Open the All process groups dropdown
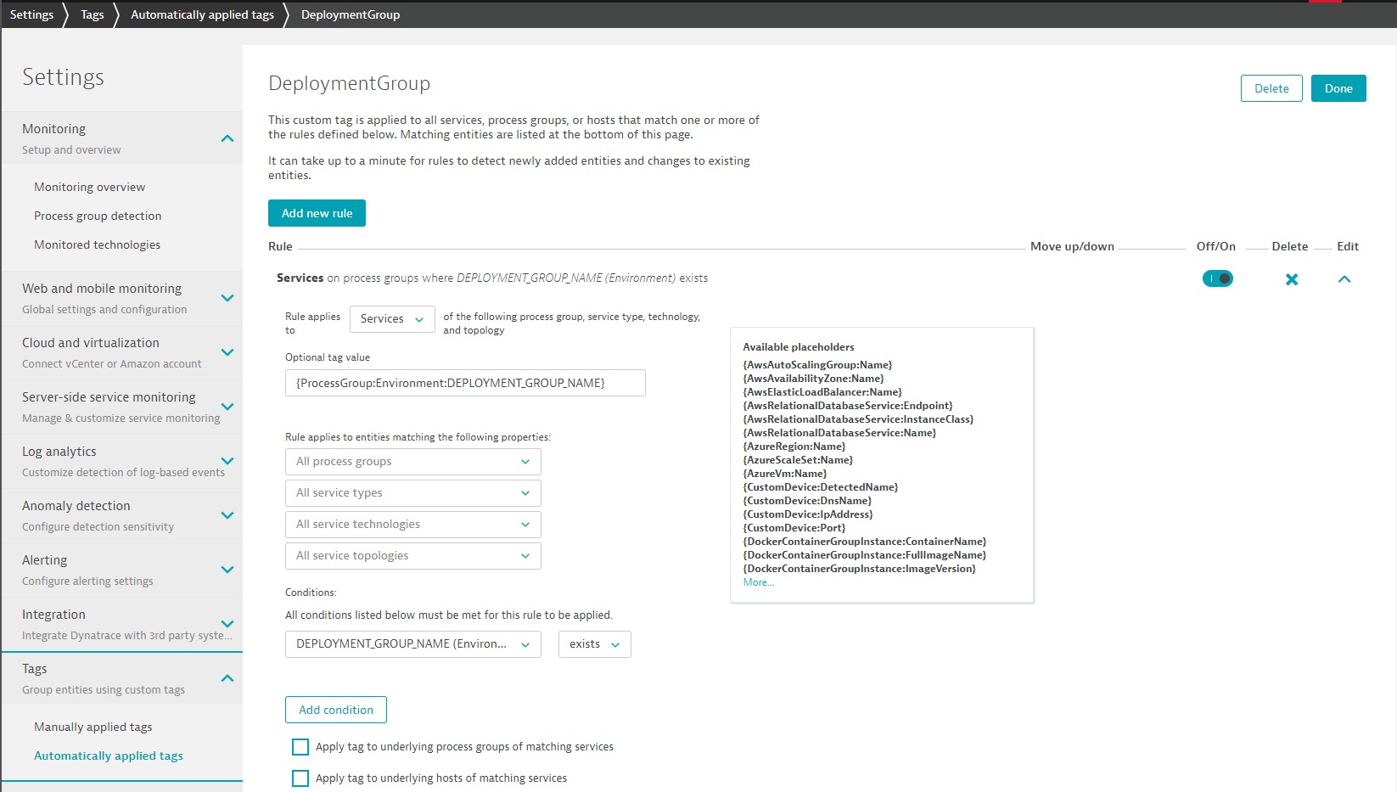Viewport: 1397px width, 792px height. click(x=413, y=462)
